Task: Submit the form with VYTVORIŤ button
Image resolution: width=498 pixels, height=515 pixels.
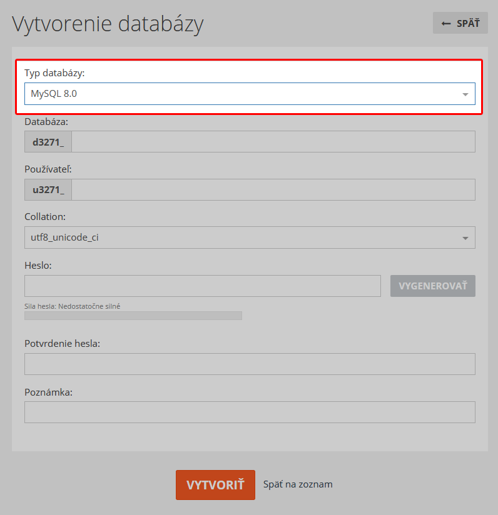Action: point(215,485)
